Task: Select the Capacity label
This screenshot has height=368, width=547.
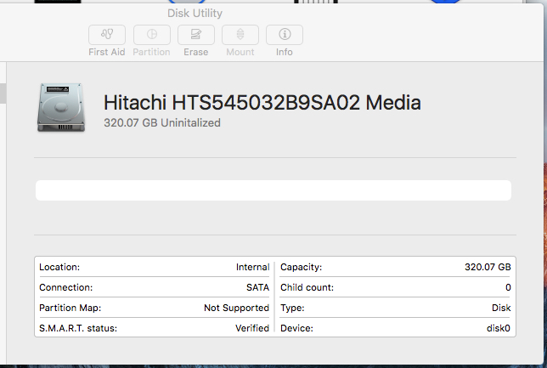Action: point(301,267)
